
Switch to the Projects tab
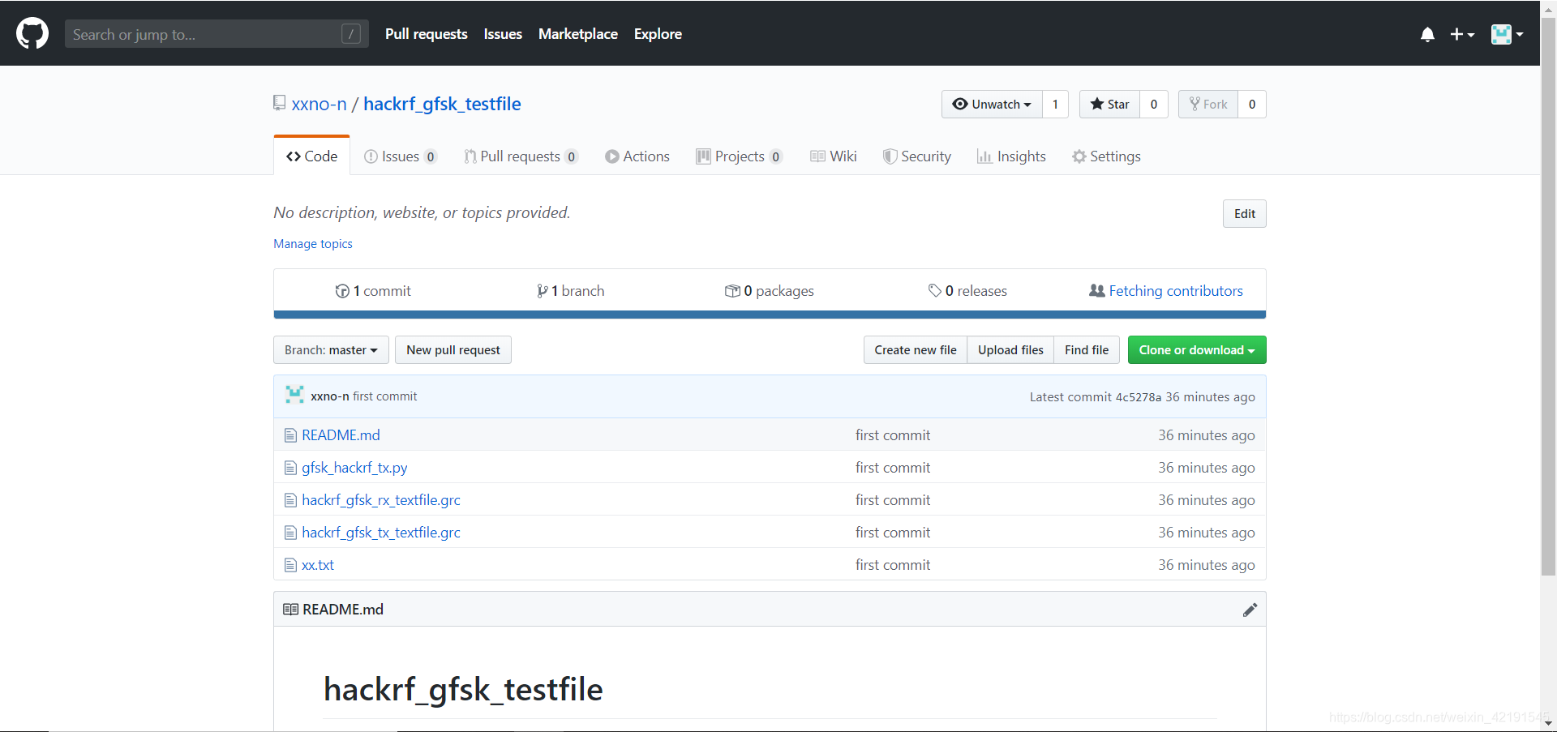tap(739, 156)
